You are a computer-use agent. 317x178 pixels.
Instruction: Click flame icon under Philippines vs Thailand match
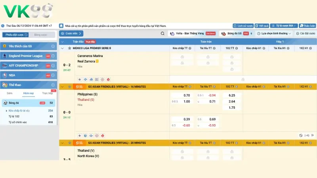point(103,135)
